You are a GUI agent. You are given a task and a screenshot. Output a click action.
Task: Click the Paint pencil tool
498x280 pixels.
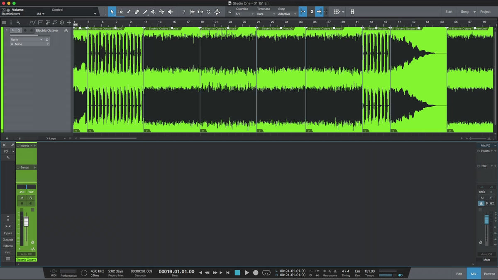click(145, 12)
